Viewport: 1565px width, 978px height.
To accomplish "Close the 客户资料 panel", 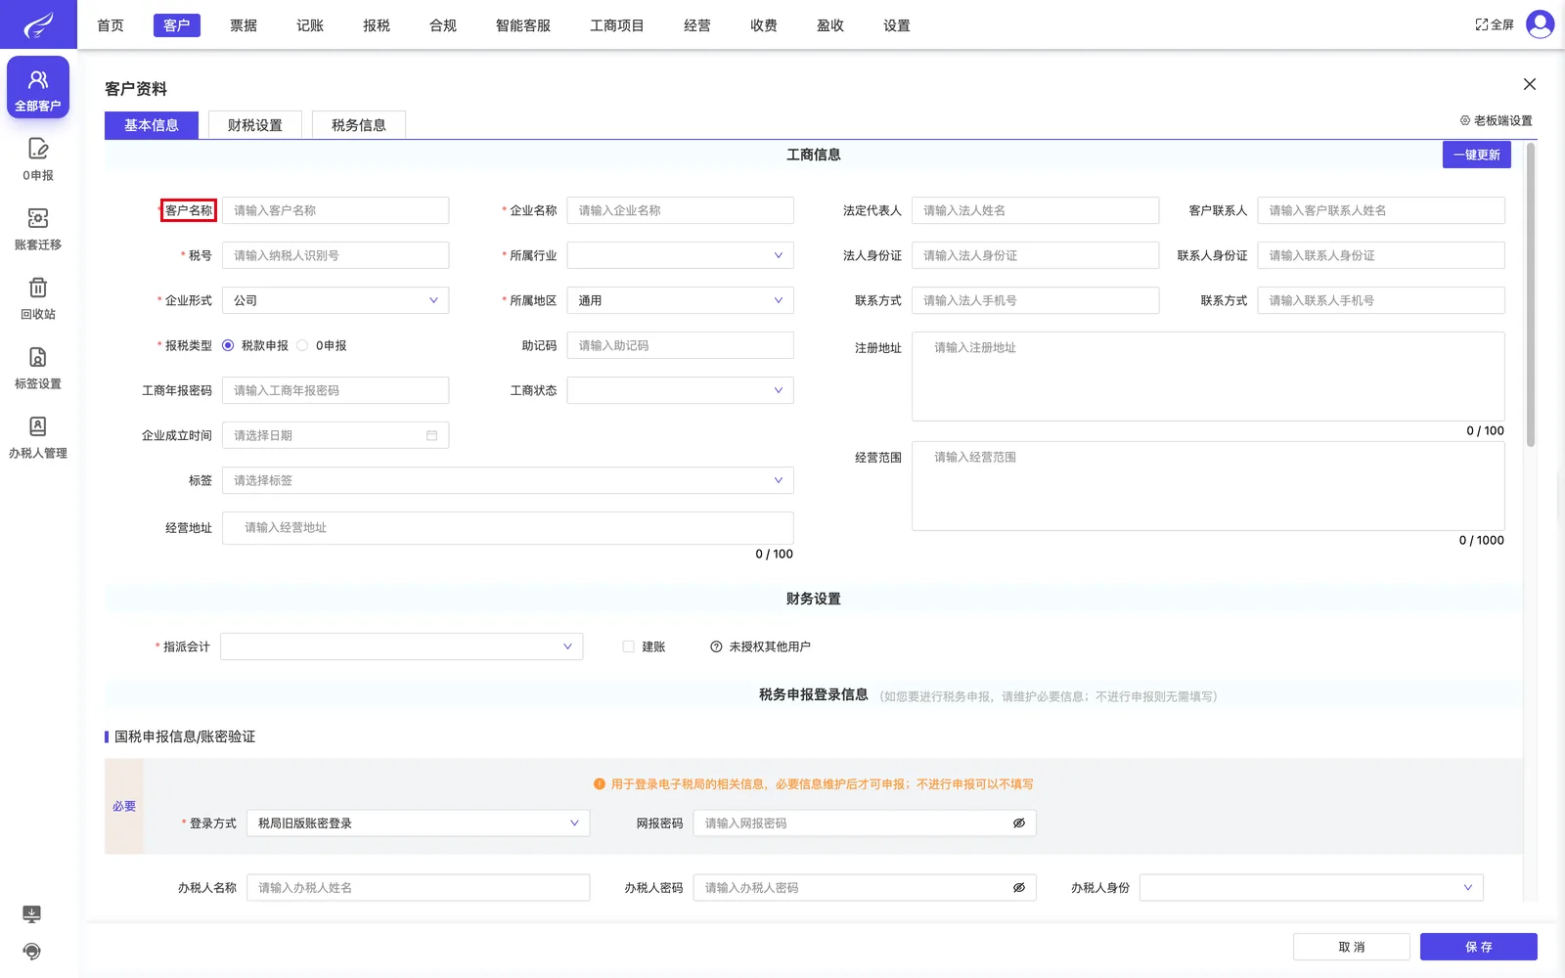I will [1530, 84].
